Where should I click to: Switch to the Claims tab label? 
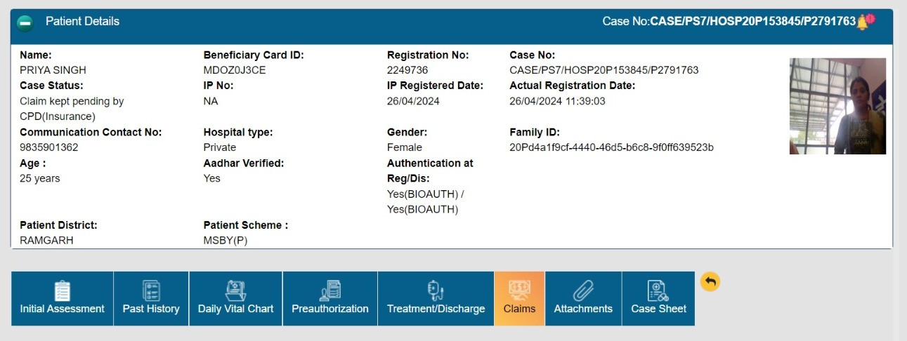click(519, 309)
